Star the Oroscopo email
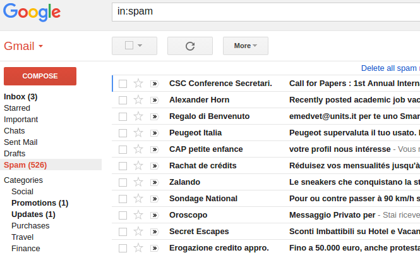 pos(138,215)
